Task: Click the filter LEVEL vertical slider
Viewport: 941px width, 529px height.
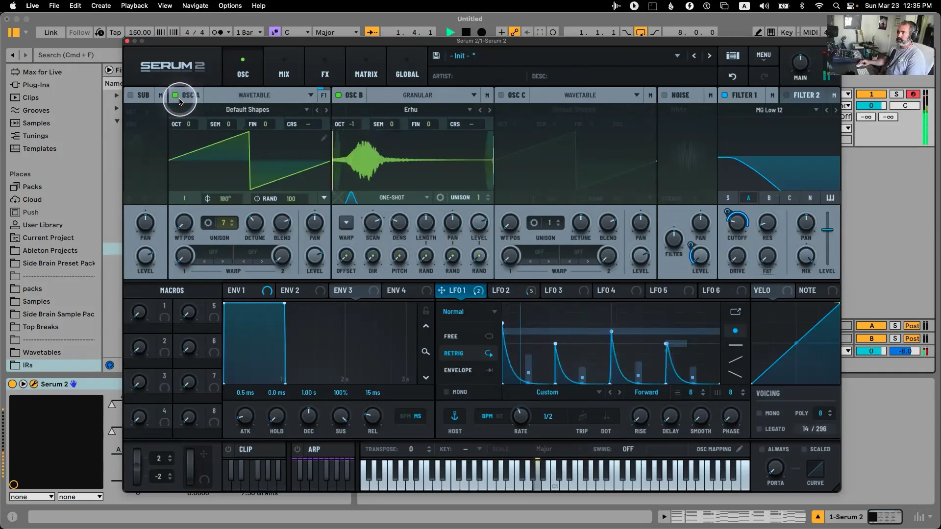Action: [827, 239]
